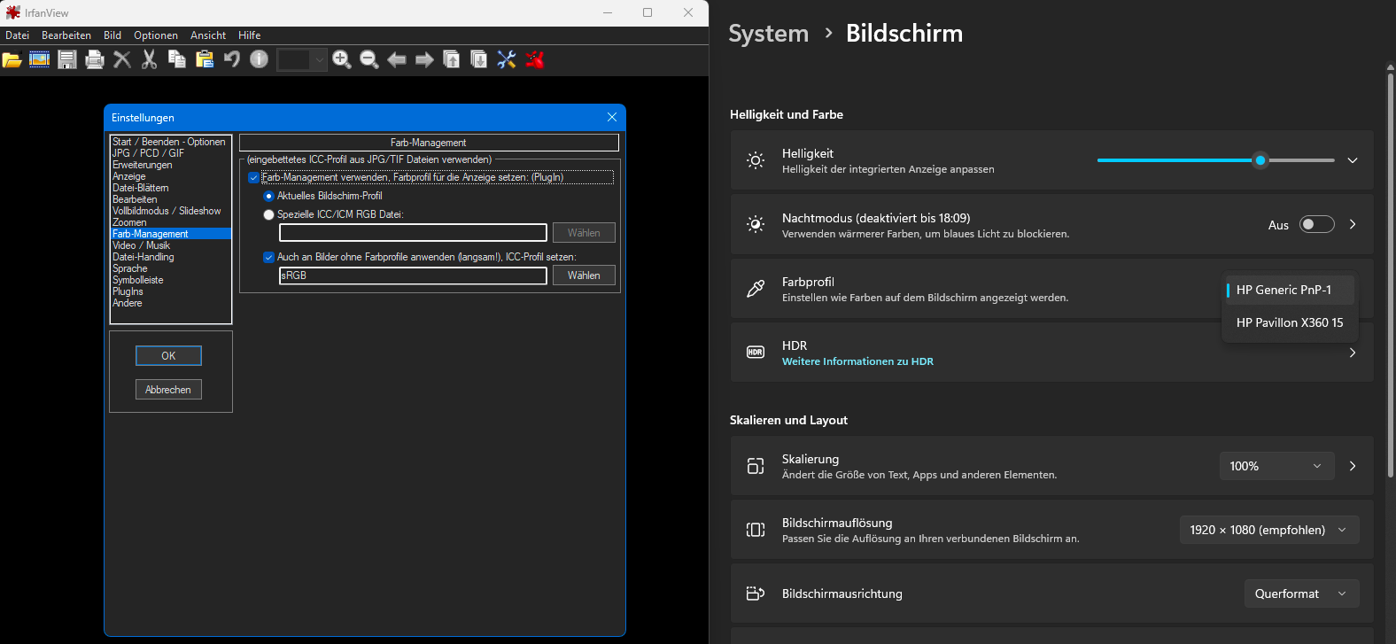
Task: Click the Open file folder icon
Action: coord(12,59)
